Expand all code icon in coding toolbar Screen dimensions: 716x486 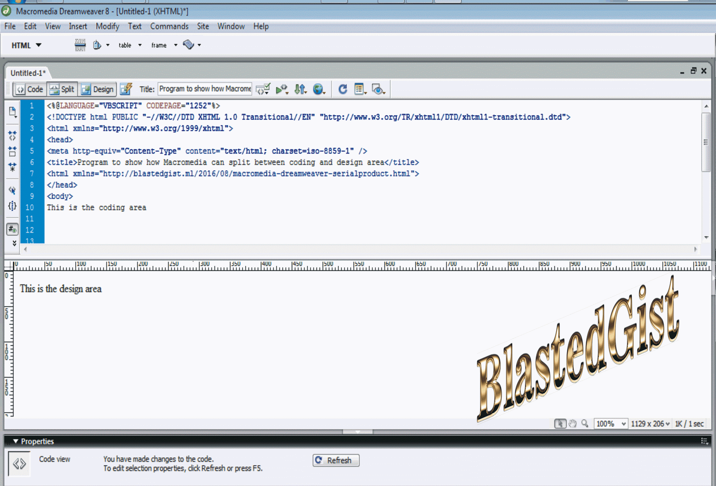(13, 167)
